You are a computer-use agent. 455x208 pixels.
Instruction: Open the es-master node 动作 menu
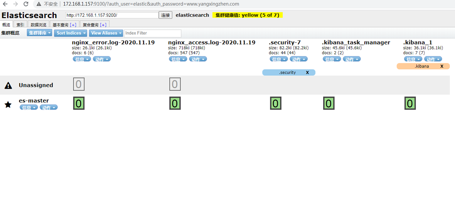coord(49,108)
